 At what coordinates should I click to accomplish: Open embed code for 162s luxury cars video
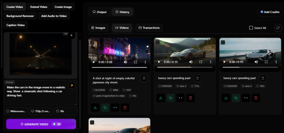click(246, 98)
